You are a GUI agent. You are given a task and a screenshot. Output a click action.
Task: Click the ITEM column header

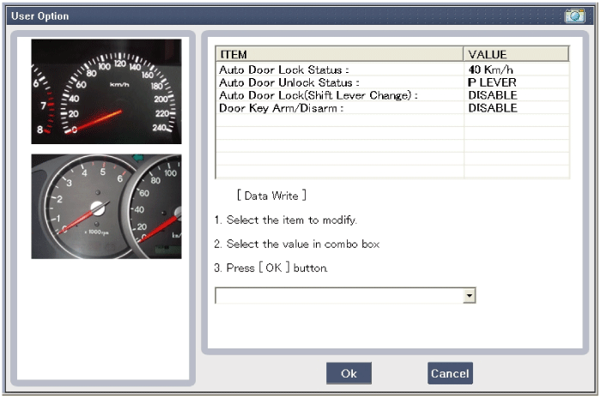click(x=339, y=54)
